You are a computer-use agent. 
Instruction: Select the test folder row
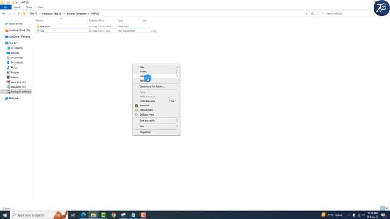click(96, 26)
